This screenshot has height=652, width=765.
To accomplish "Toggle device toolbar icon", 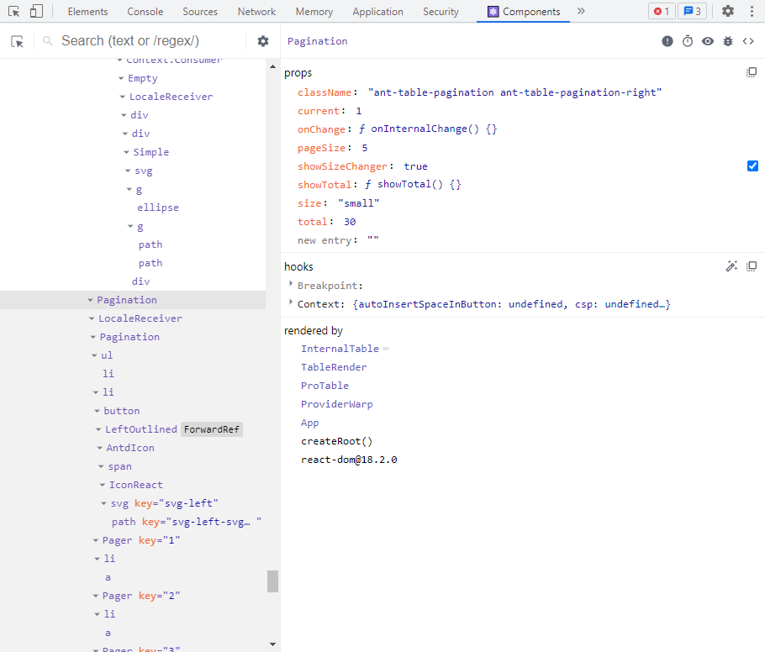I will pos(36,11).
